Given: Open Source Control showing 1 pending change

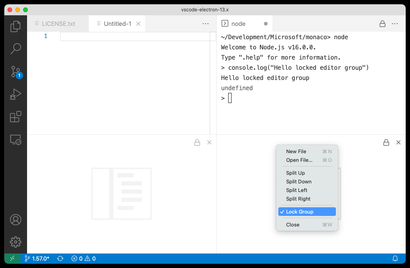Looking at the screenshot, I should pos(16,71).
